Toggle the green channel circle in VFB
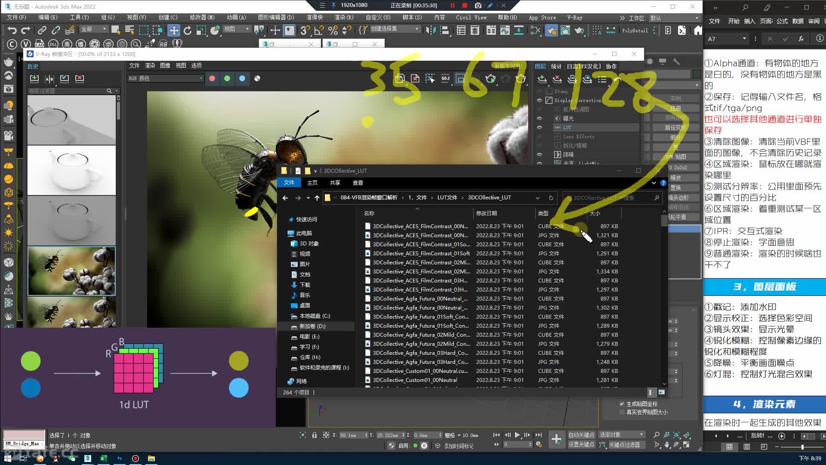The image size is (826, 465). click(x=227, y=78)
